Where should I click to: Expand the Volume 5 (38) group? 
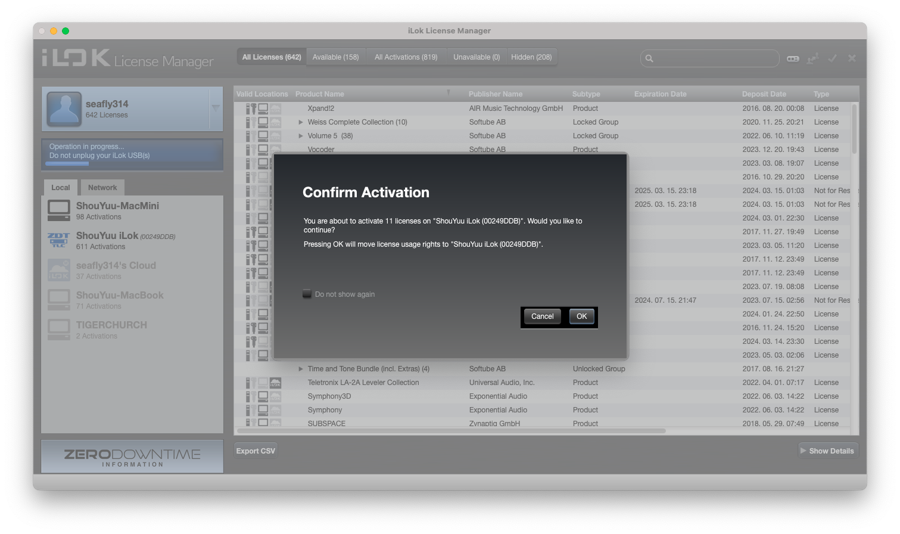[301, 136]
